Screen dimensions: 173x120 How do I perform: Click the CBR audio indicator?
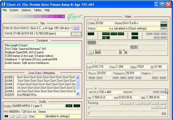[x=69, y=106]
